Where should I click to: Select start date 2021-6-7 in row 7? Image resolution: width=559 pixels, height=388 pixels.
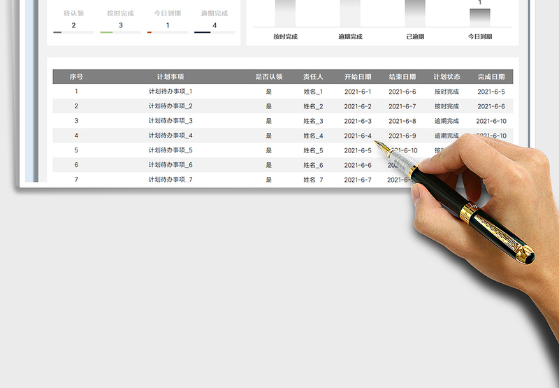coord(358,180)
